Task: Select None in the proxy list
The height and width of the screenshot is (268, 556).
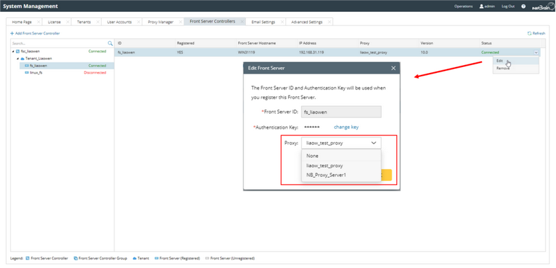Action: coord(312,156)
